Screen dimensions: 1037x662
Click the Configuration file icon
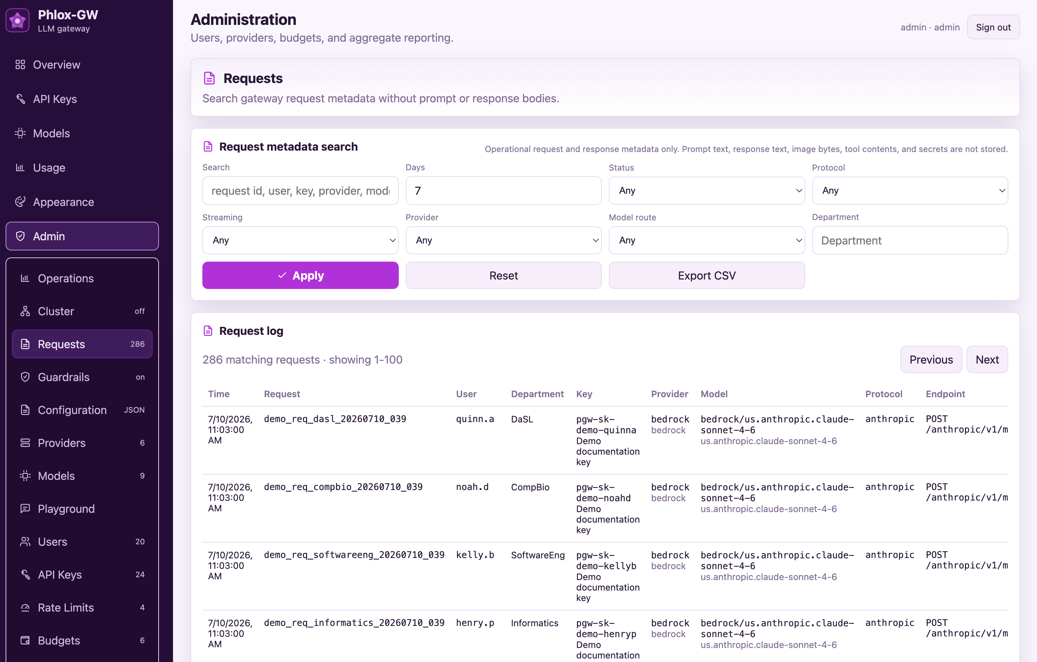(26, 409)
